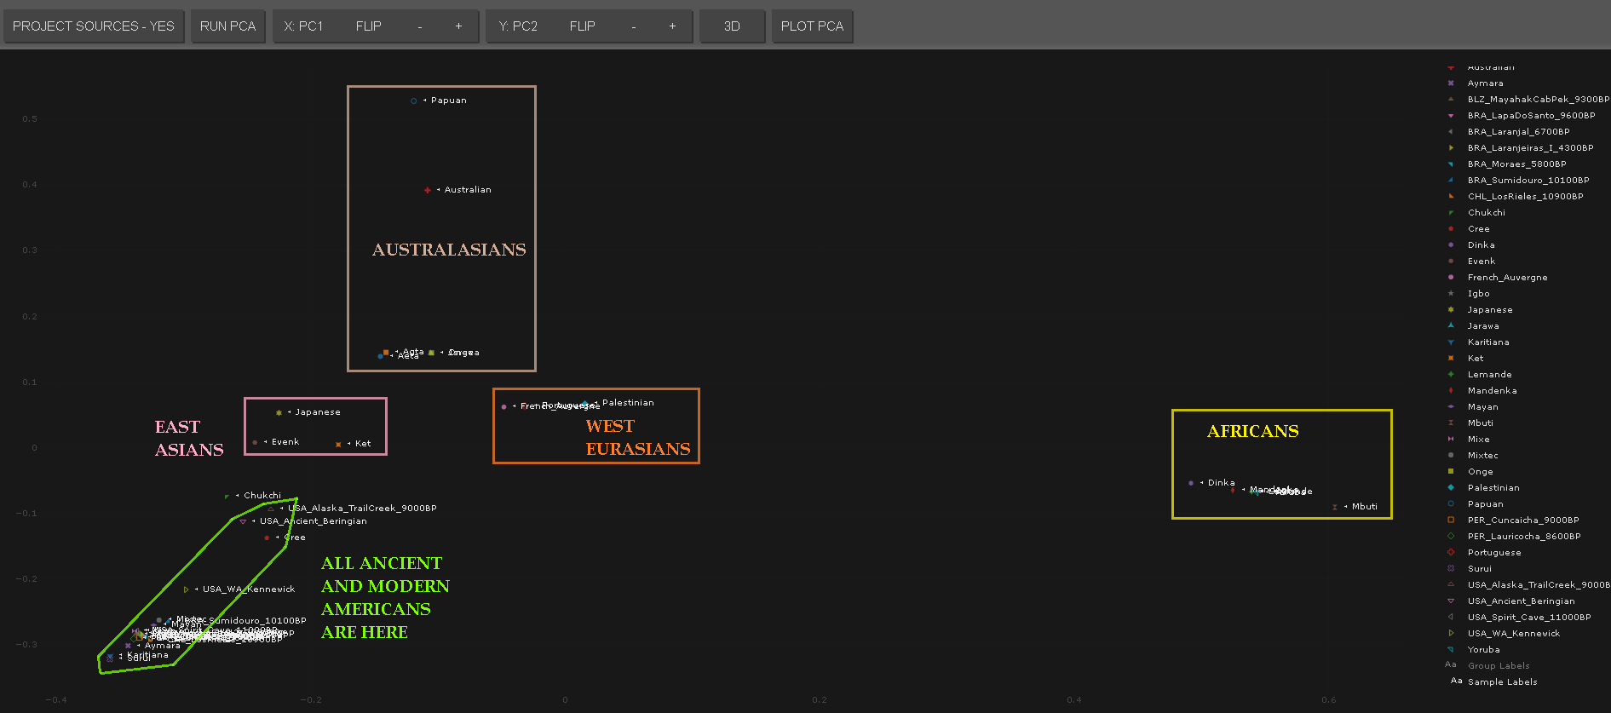This screenshot has width=1611, height=713.
Task: Click the USA_WA_Kennewick point in plot
Action: pos(186,589)
